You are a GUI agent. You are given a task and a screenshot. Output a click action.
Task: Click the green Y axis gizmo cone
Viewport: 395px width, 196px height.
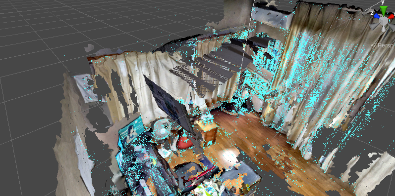click(384, 11)
